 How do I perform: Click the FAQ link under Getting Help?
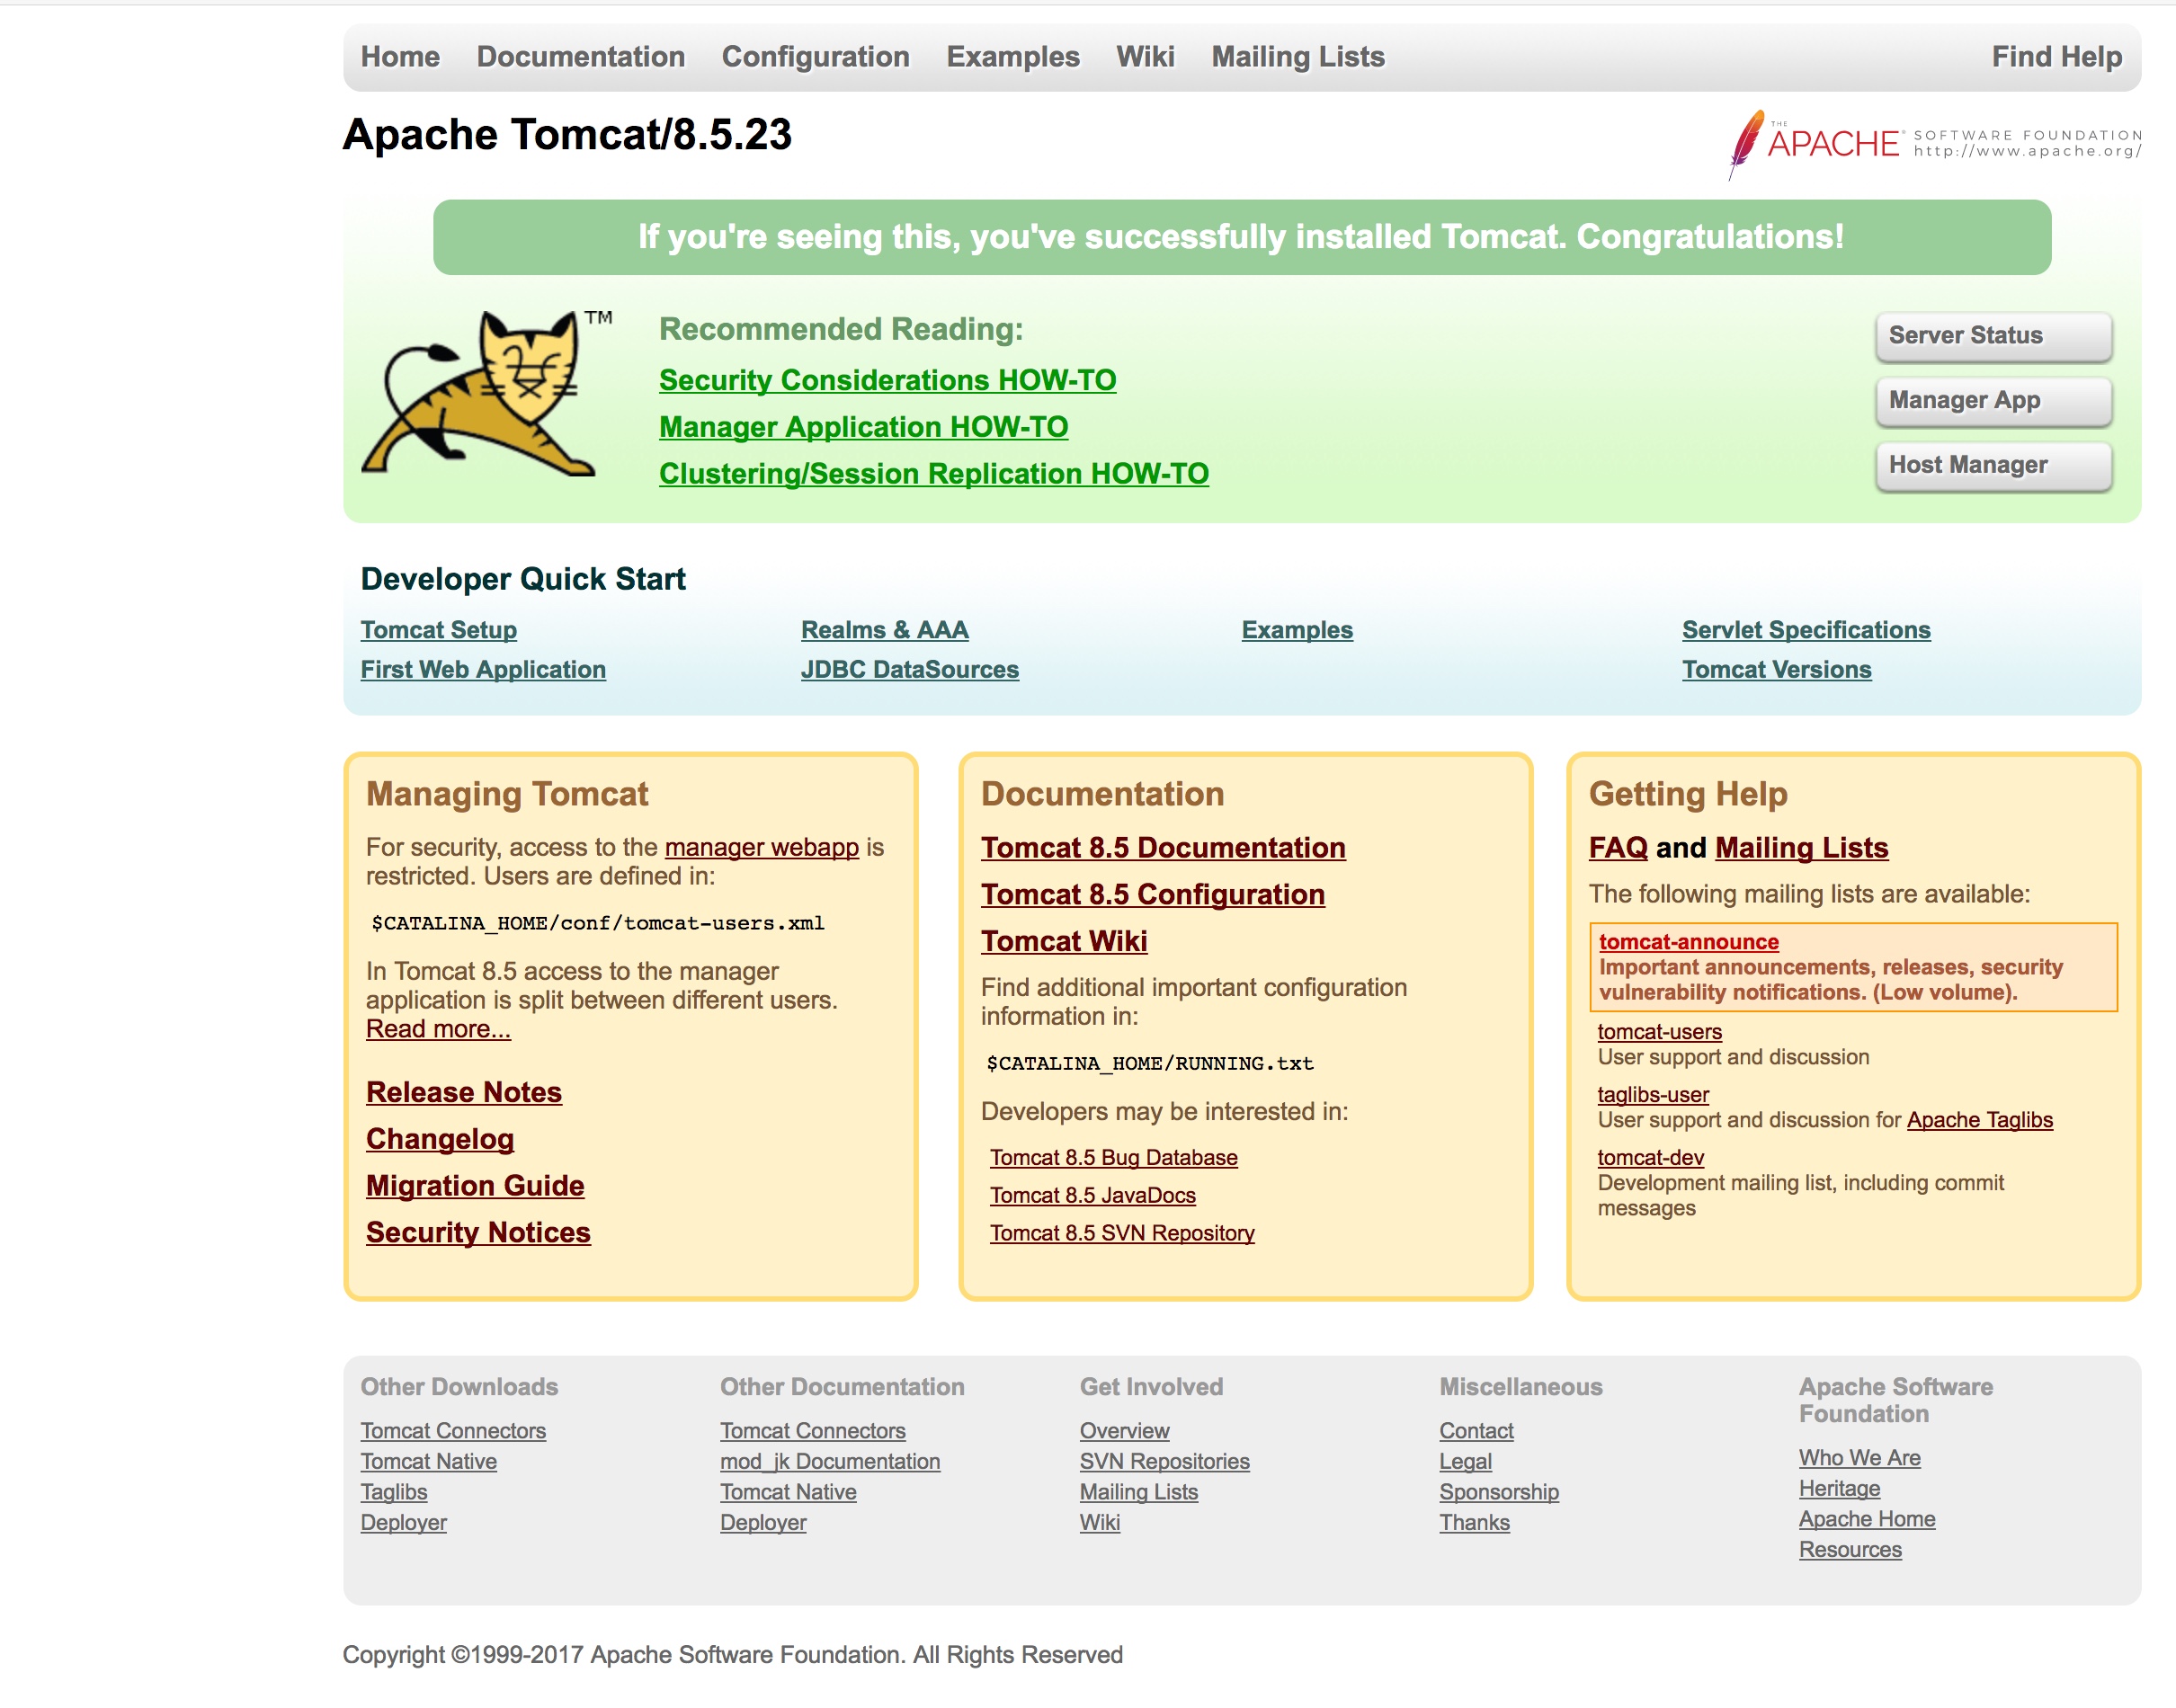[x=1618, y=848]
